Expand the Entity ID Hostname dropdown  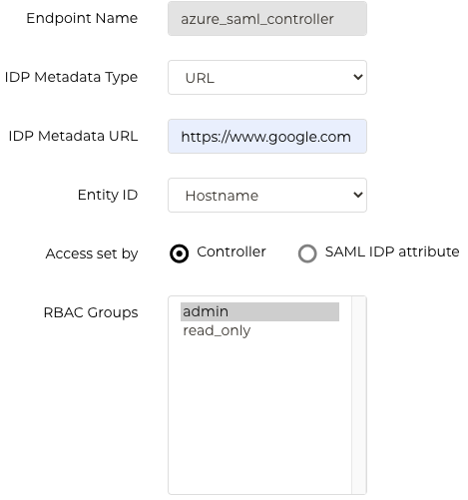267,196
